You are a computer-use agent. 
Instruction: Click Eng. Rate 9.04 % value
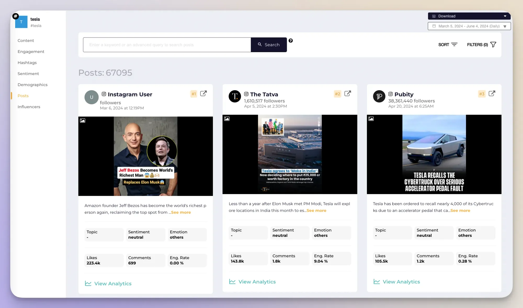pos(321,261)
